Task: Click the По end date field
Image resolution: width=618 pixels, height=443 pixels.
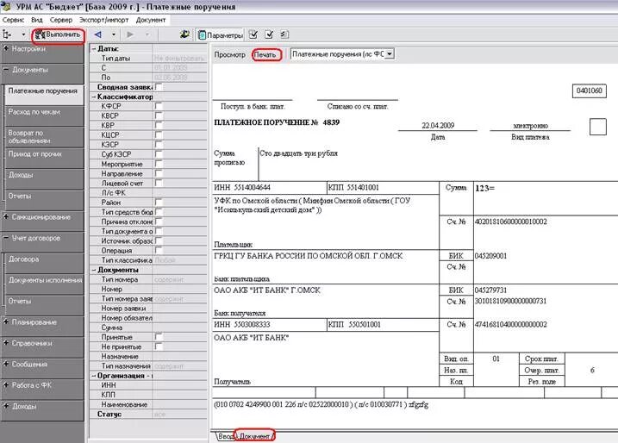Action: tap(180, 78)
